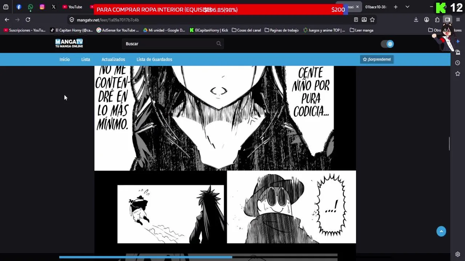Toggle reader view in address bar
The height and width of the screenshot is (261, 465).
(356, 20)
